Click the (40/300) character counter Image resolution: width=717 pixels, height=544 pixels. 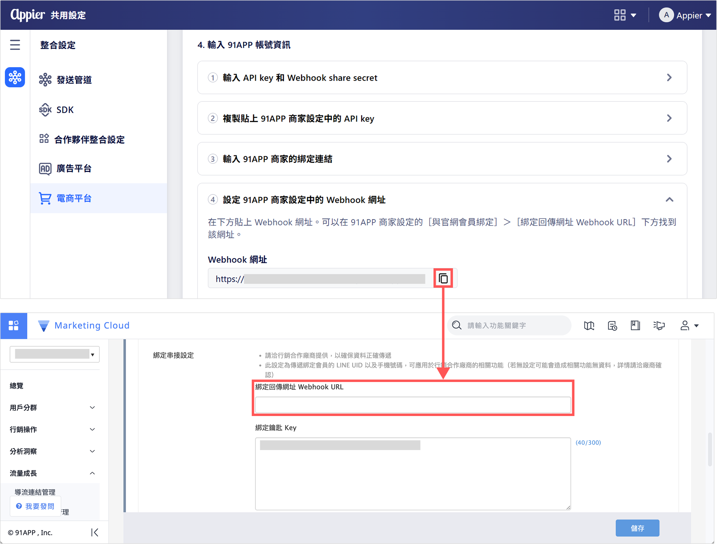click(588, 443)
